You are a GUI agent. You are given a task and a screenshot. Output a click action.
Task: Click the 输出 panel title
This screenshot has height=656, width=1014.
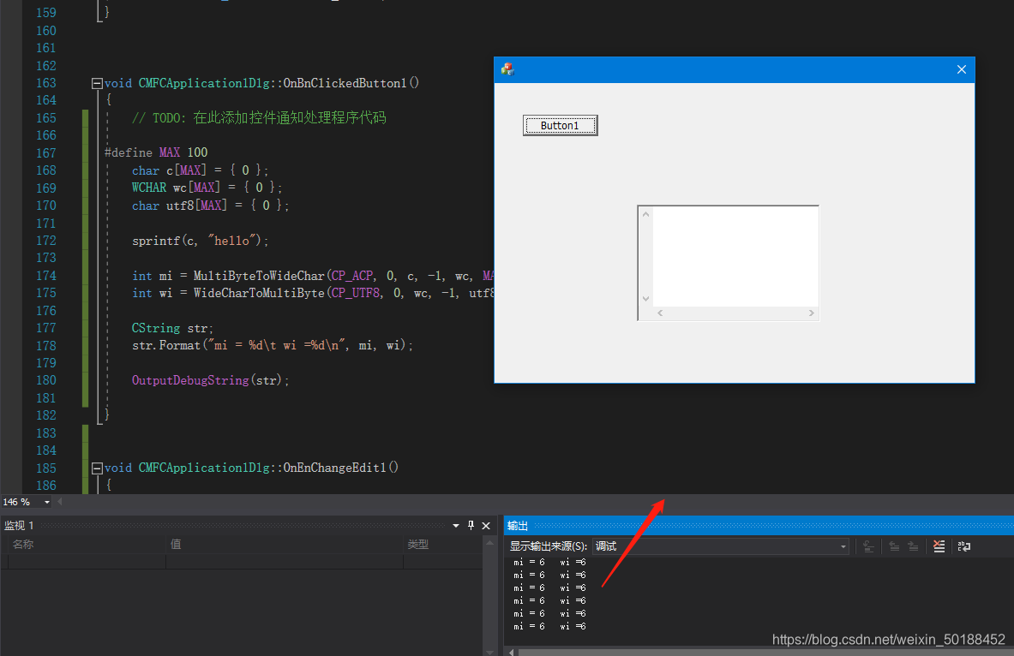[x=518, y=526]
